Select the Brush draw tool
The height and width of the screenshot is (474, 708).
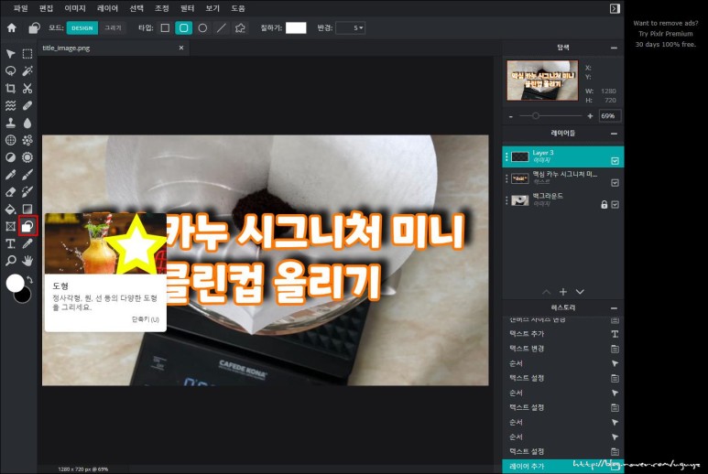pos(27,175)
